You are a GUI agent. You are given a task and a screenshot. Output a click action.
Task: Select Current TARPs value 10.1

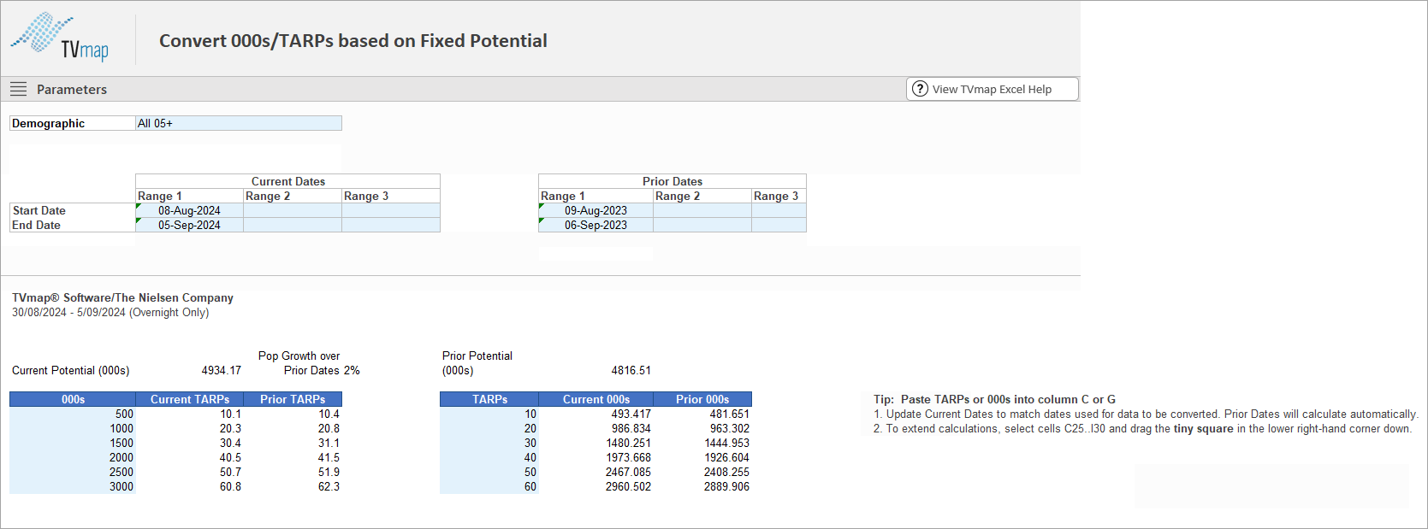(x=190, y=414)
